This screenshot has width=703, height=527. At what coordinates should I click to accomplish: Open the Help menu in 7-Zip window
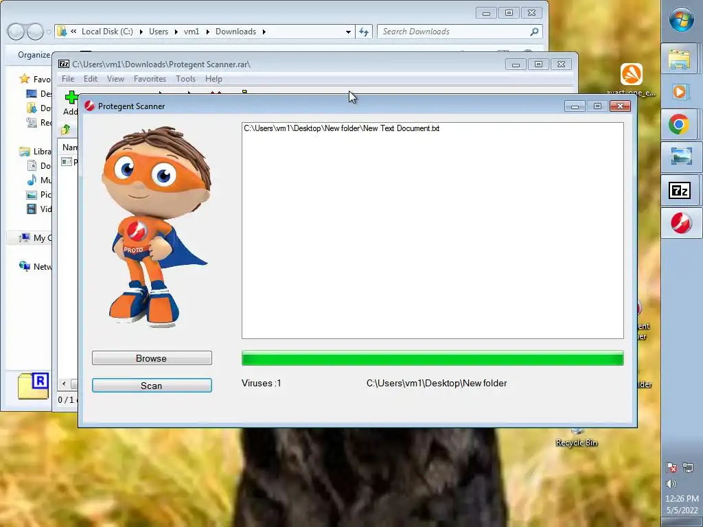pos(214,79)
